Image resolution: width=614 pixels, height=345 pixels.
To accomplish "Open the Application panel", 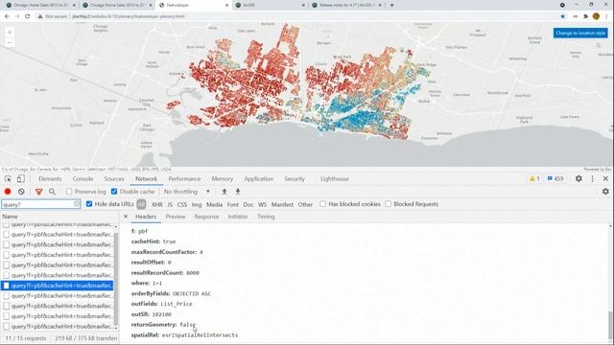I will 259,179.
